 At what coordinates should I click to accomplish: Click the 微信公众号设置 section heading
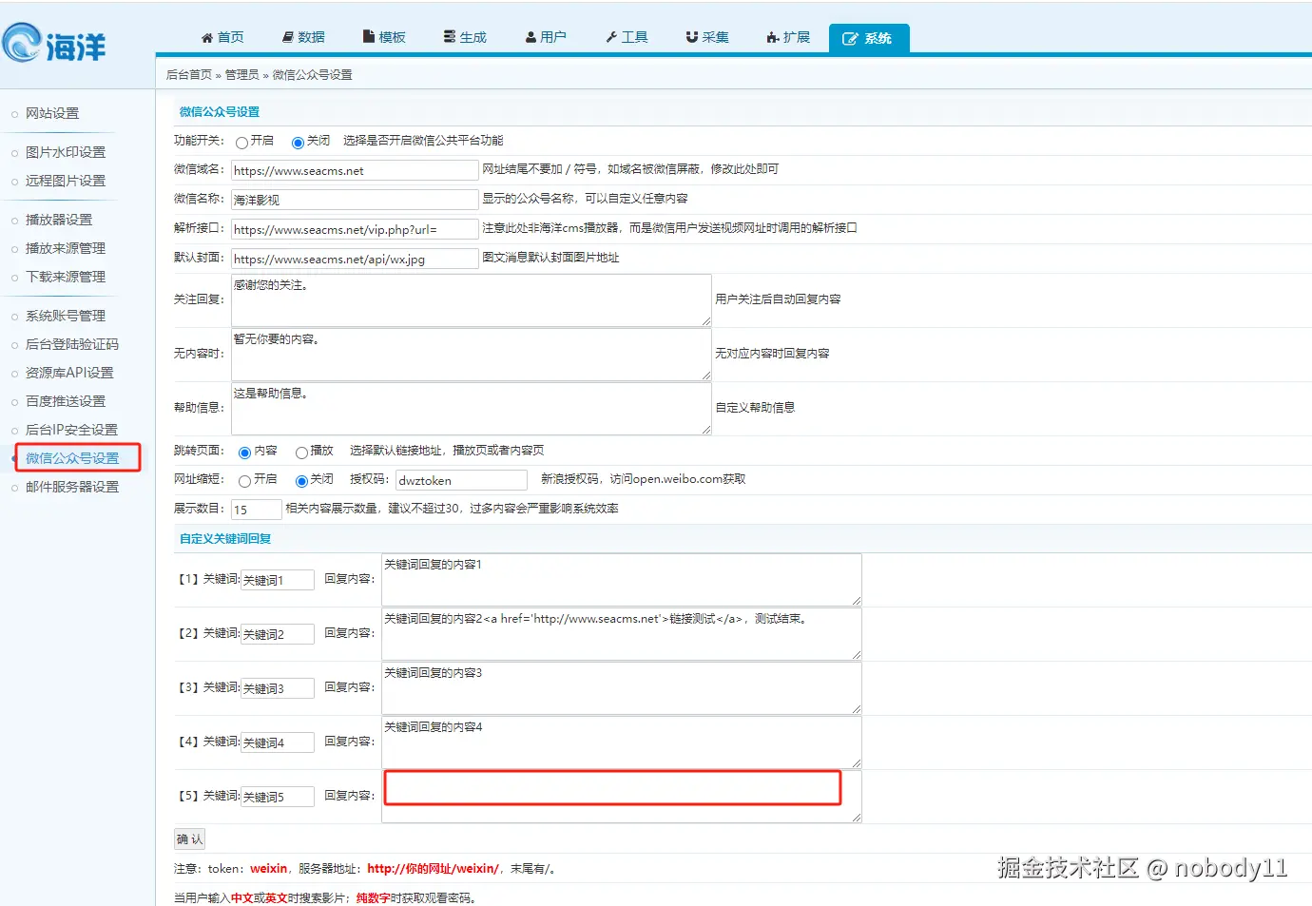220,112
